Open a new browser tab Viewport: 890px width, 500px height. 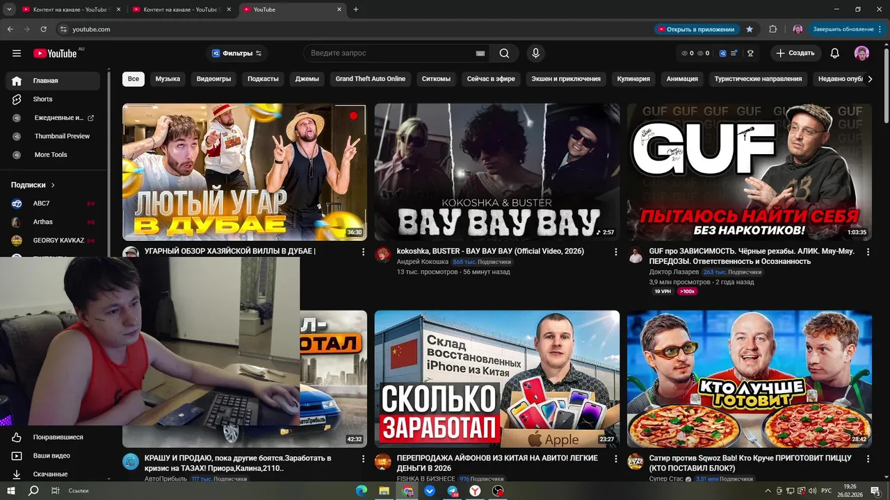[356, 9]
